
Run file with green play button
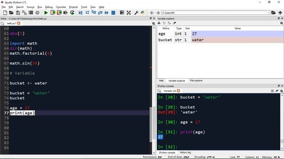click(46, 13)
